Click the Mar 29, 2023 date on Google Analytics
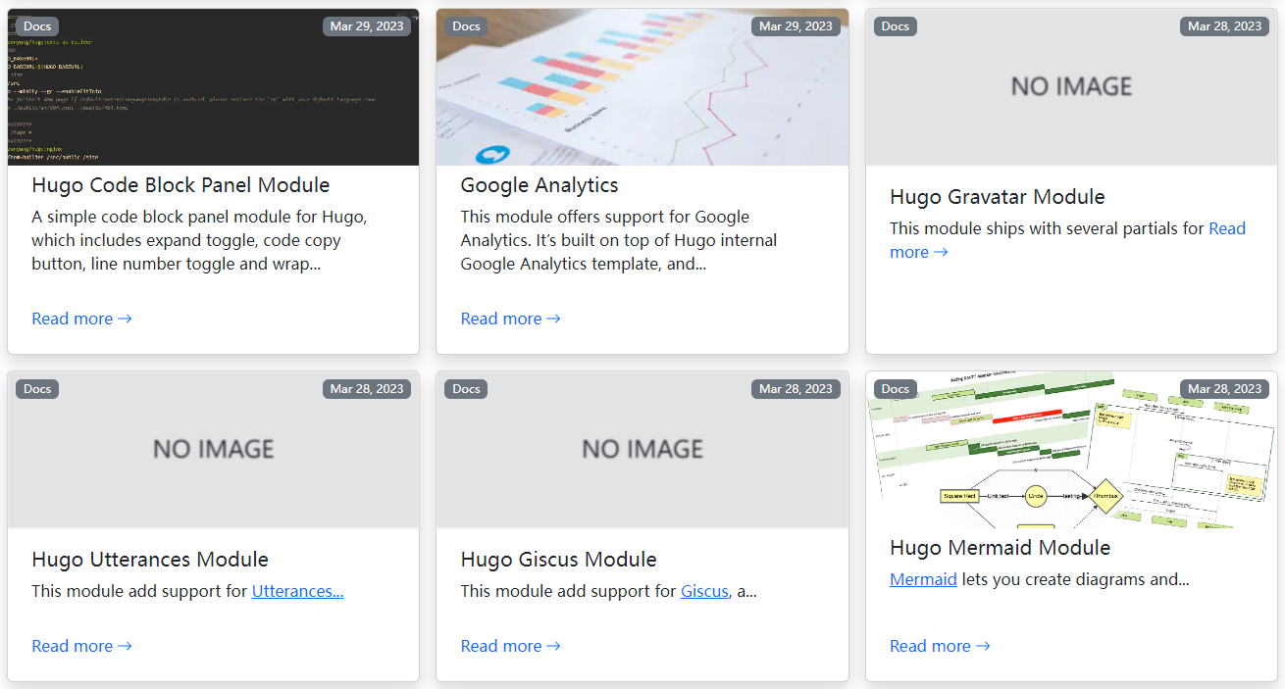The image size is (1285, 689). [x=795, y=25]
